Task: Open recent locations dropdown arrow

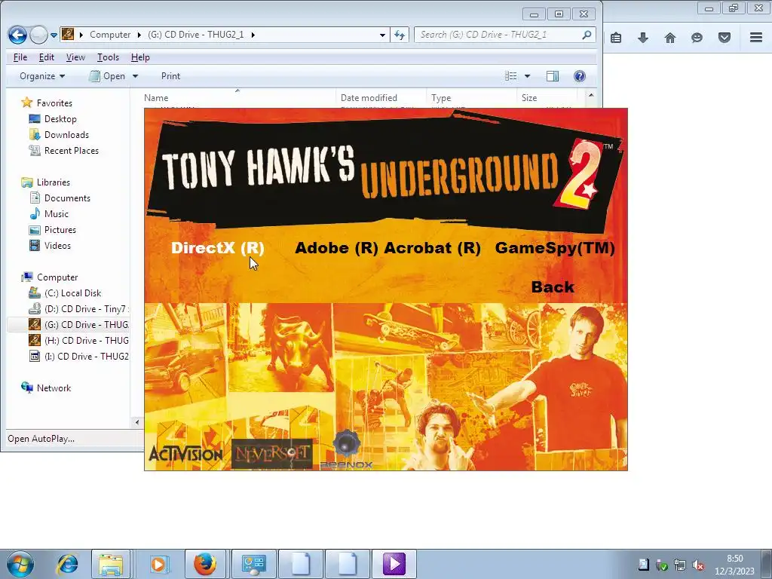Action: point(54,35)
